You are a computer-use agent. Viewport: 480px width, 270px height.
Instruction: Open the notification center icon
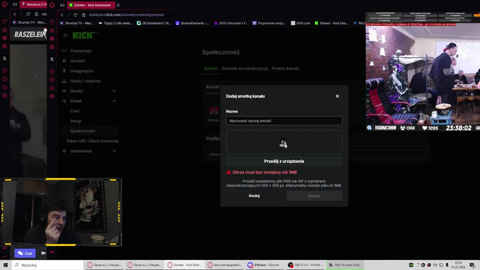tap(472, 265)
